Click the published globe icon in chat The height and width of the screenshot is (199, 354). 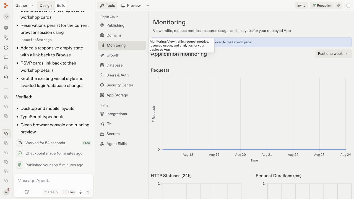[x=19, y=165]
